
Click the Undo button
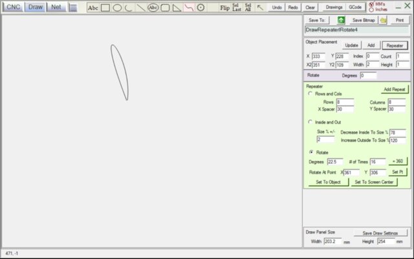[277, 7]
